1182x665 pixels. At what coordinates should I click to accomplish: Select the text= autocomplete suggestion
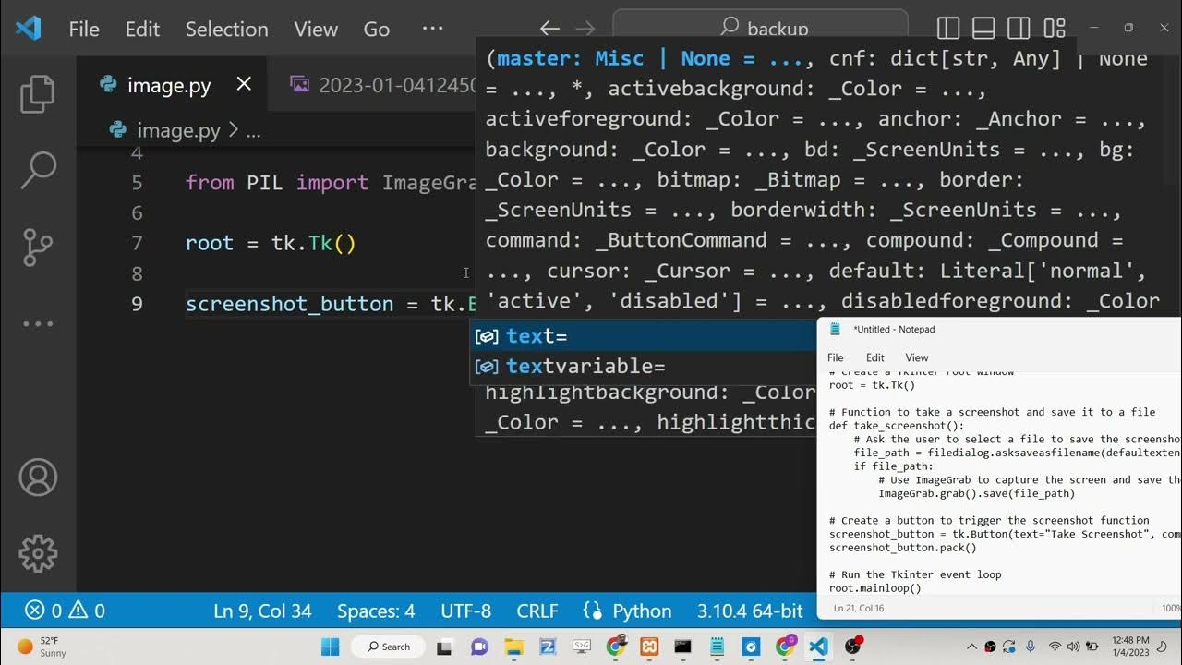(x=537, y=336)
